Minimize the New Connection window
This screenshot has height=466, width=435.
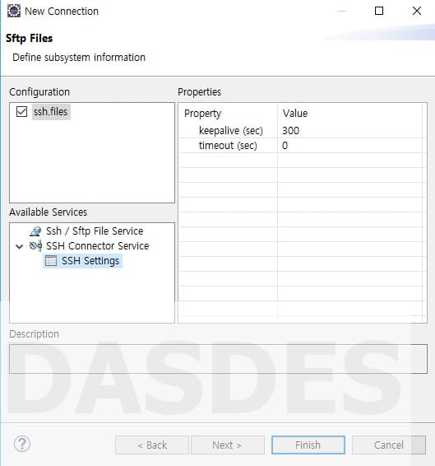click(342, 11)
